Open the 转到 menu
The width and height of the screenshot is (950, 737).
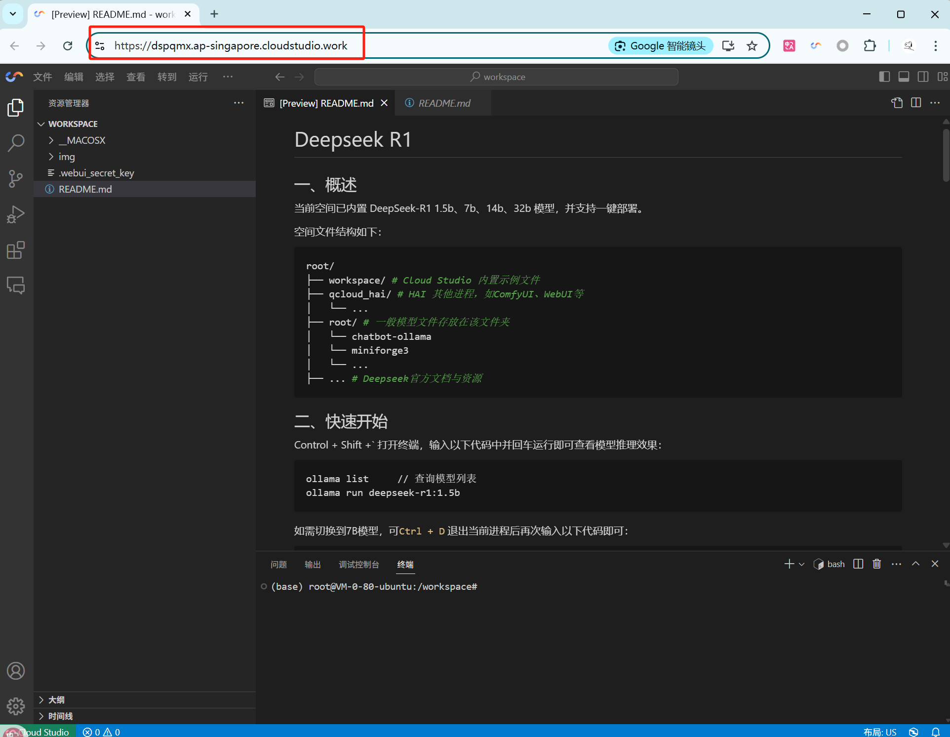(167, 77)
